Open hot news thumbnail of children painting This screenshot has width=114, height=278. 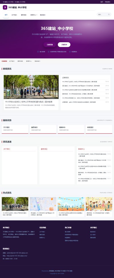pos(99,204)
